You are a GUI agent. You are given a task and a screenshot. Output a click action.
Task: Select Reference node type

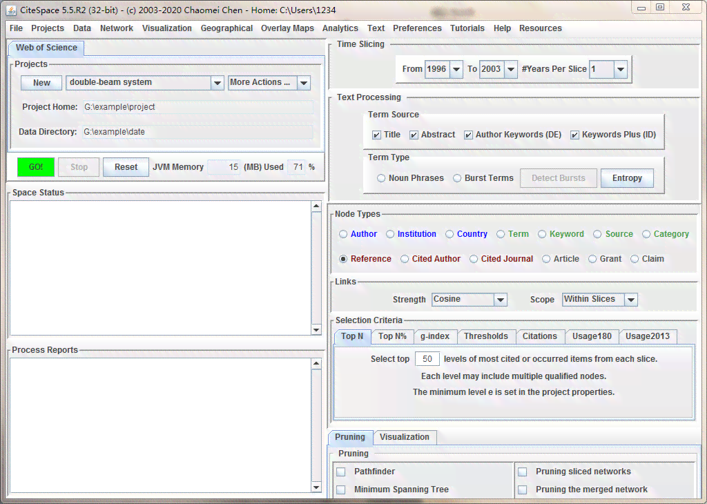343,259
